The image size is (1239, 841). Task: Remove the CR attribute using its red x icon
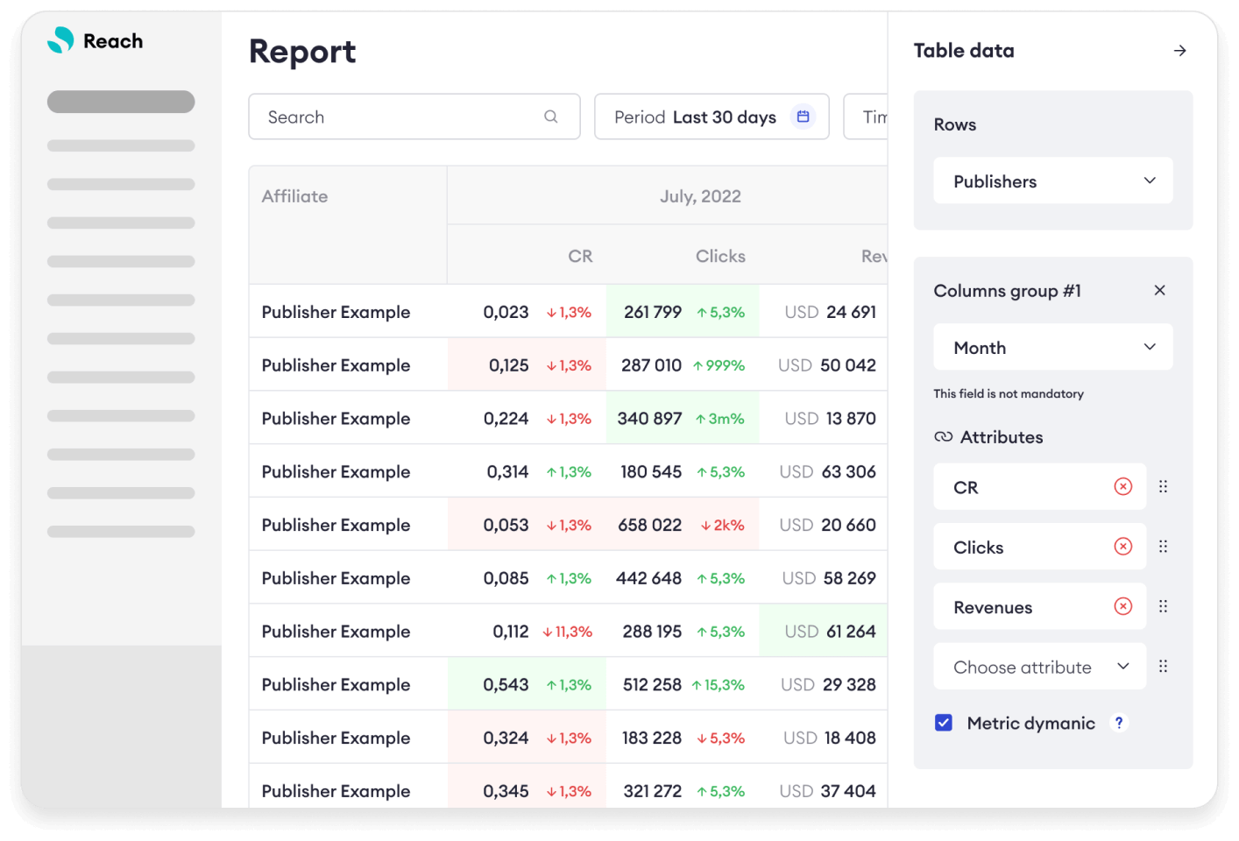pos(1122,486)
